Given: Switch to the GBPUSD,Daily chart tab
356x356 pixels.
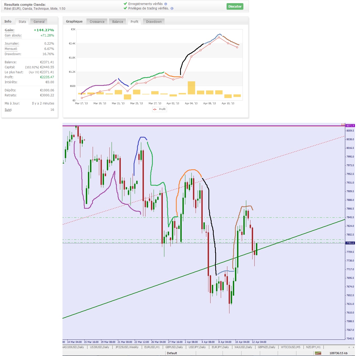Looking at the screenshot, I should (x=174, y=347).
